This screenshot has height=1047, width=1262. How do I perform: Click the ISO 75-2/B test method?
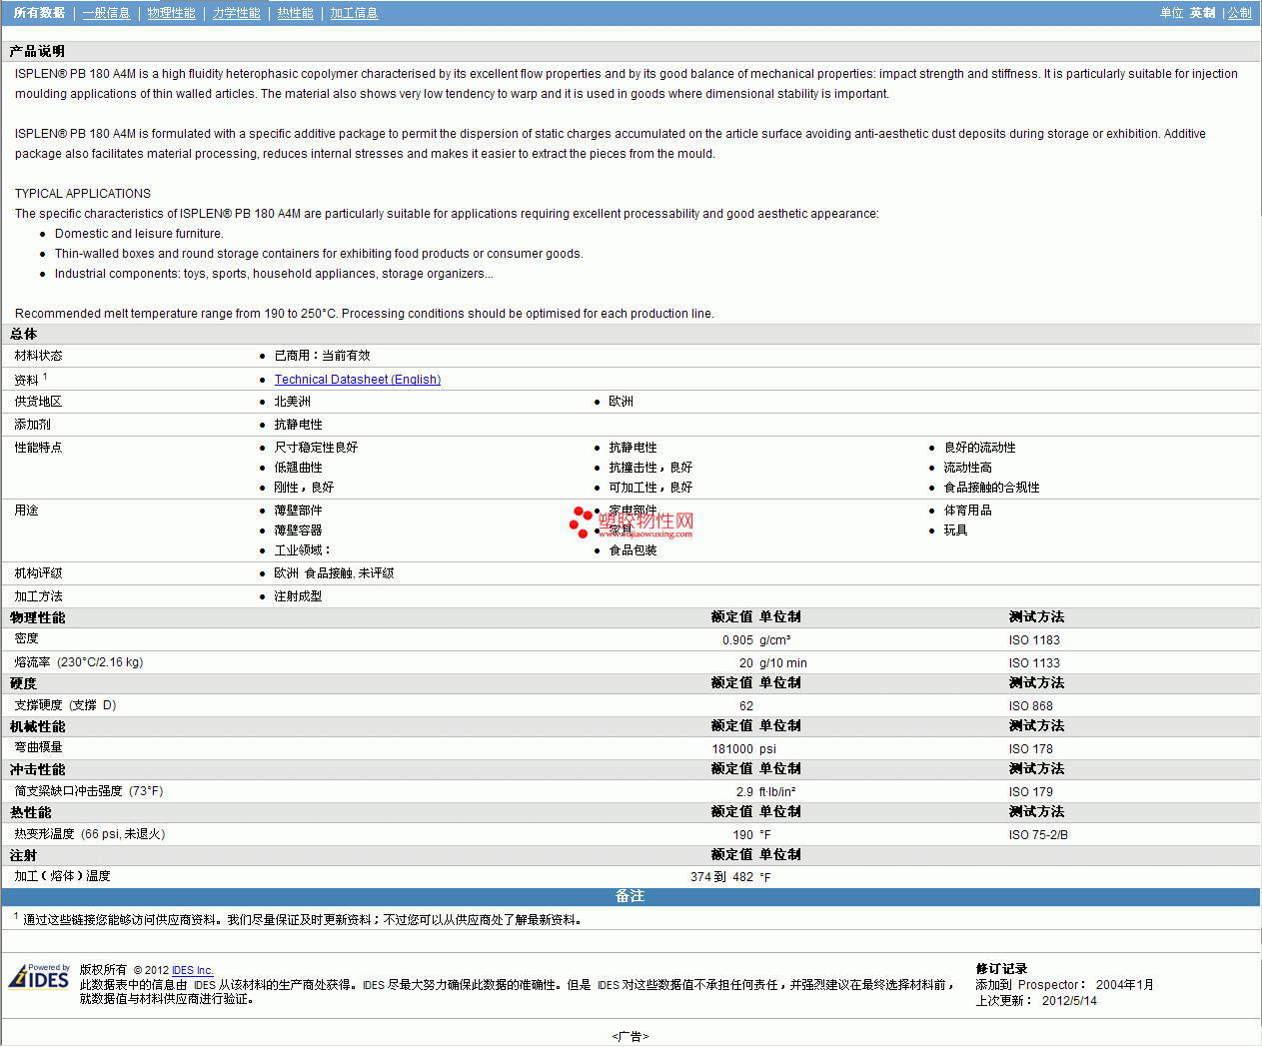pyautogui.click(x=1038, y=835)
